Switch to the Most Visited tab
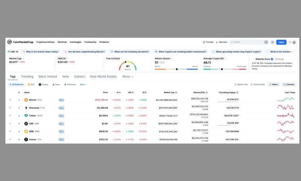The height and width of the screenshot is (181, 301). pyautogui.click(x=48, y=77)
